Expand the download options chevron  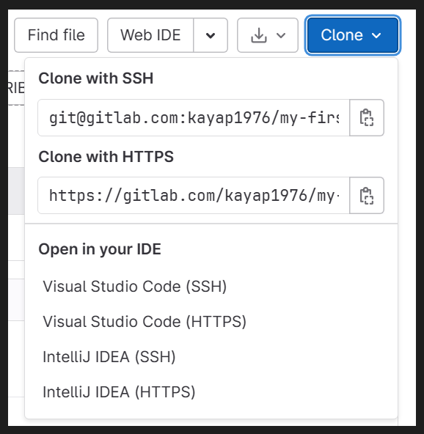click(281, 35)
